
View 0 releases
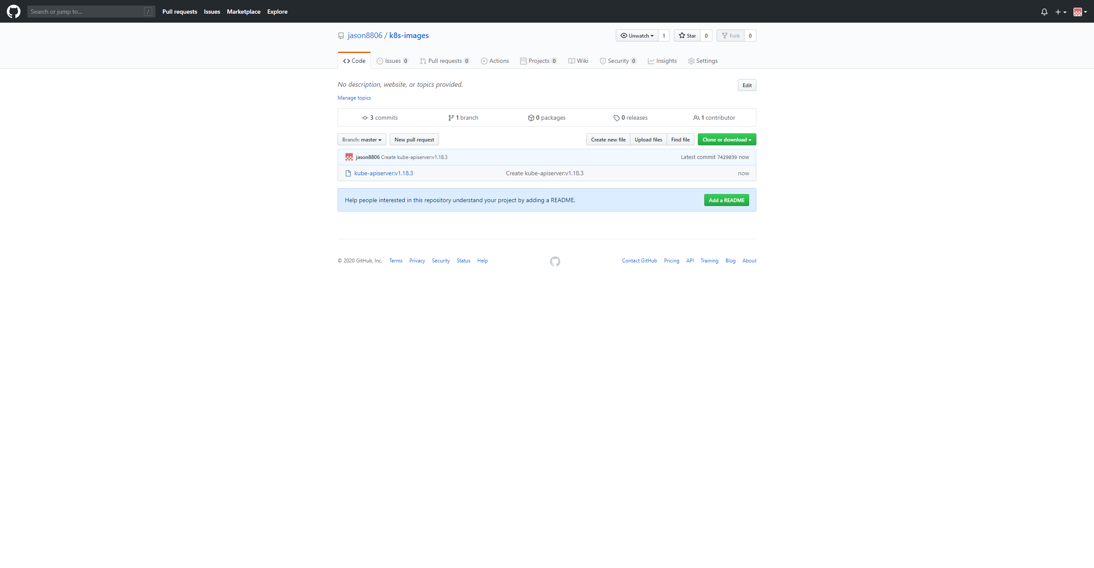630,118
